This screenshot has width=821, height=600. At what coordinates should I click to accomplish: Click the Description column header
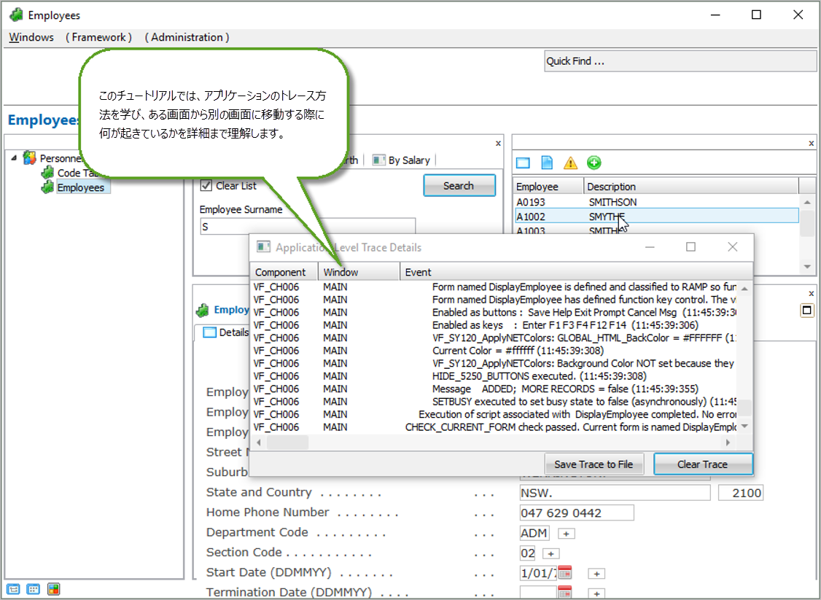(692, 187)
